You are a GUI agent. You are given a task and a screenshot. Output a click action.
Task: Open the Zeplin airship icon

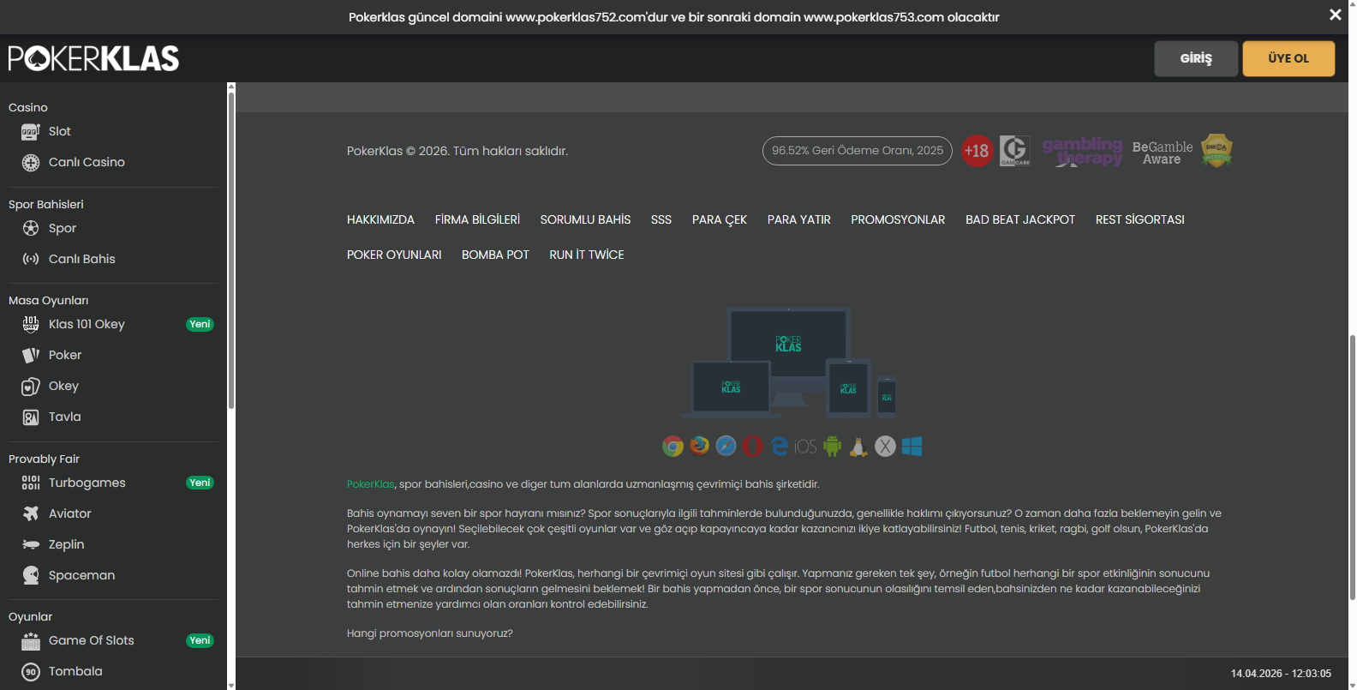click(31, 544)
